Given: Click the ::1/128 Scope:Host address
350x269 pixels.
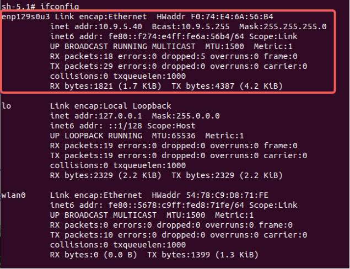Looking at the screenshot, I should pyautogui.click(x=152, y=126).
